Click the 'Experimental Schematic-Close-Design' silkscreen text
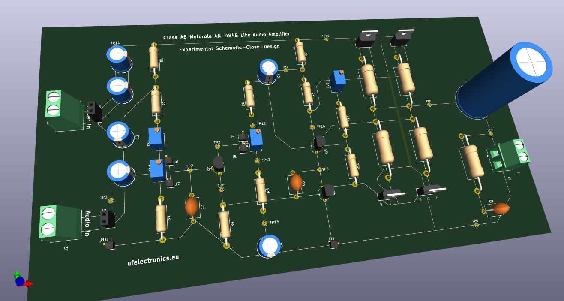The image size is (564, 301). point(229,48)
